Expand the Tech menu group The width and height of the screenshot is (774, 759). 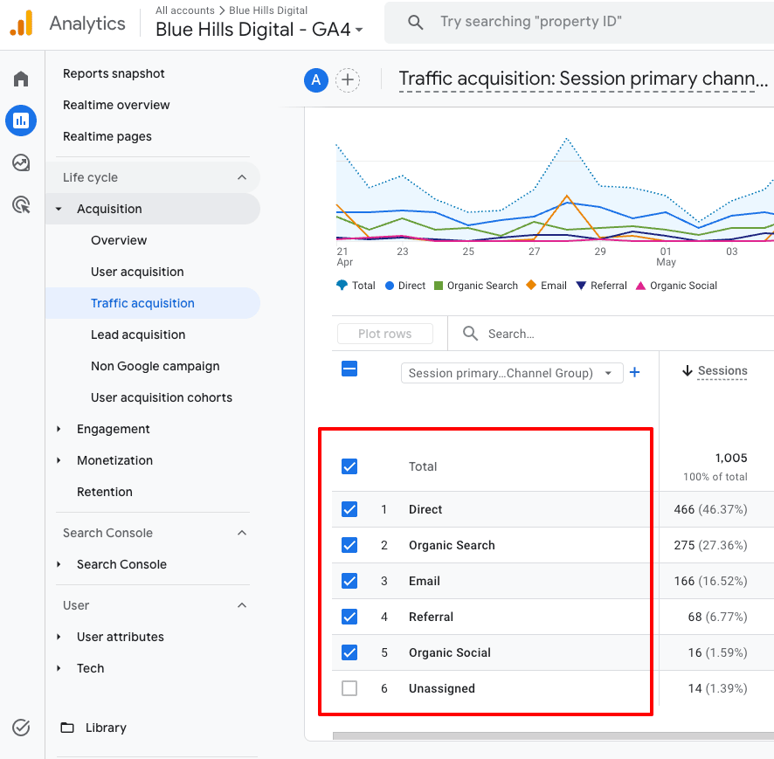[59, 668]
